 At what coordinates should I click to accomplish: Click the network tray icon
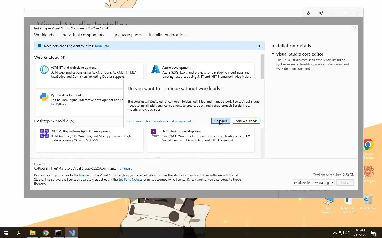point(341,233)
